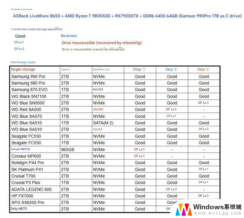Select the "3. Verification results (damage assessment)" heading

(37, 29)
